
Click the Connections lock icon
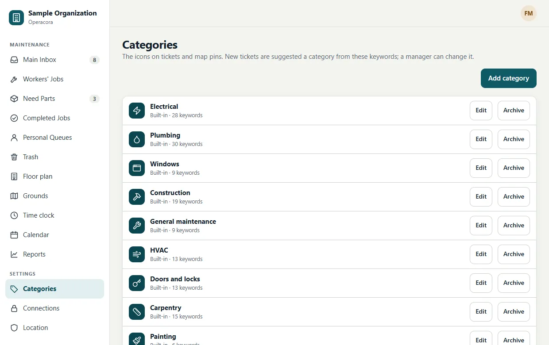click(14, 308)
